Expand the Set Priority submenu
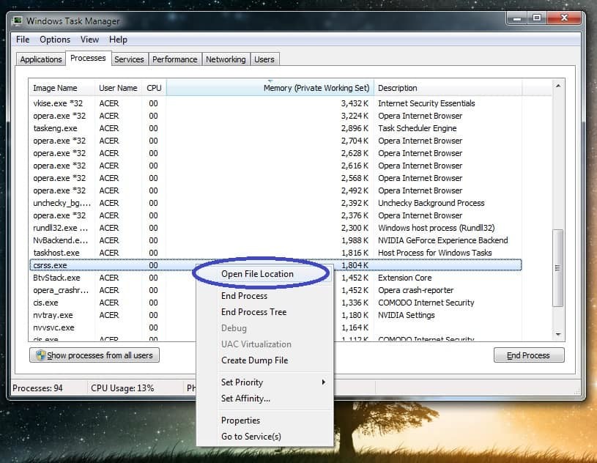The image size is (597, 463). tap(242, 382)
